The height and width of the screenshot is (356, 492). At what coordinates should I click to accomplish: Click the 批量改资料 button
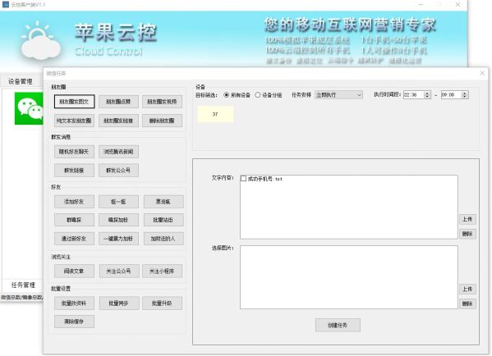pos(75,304)
